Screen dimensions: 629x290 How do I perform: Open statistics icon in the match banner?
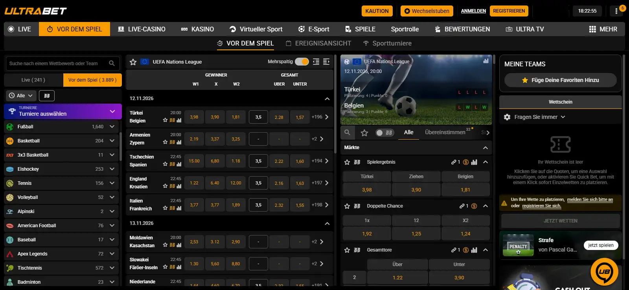(x=486, y=61)
